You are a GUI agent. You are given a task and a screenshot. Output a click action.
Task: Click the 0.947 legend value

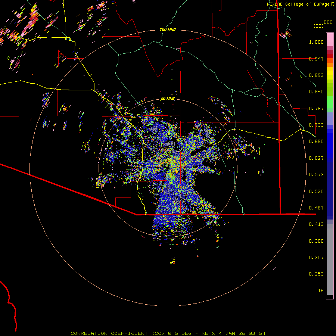point(316,59)
